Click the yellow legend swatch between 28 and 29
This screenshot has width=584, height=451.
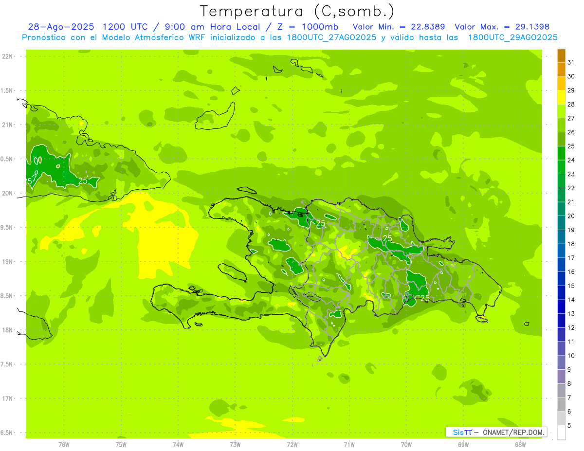pos(561,97)
